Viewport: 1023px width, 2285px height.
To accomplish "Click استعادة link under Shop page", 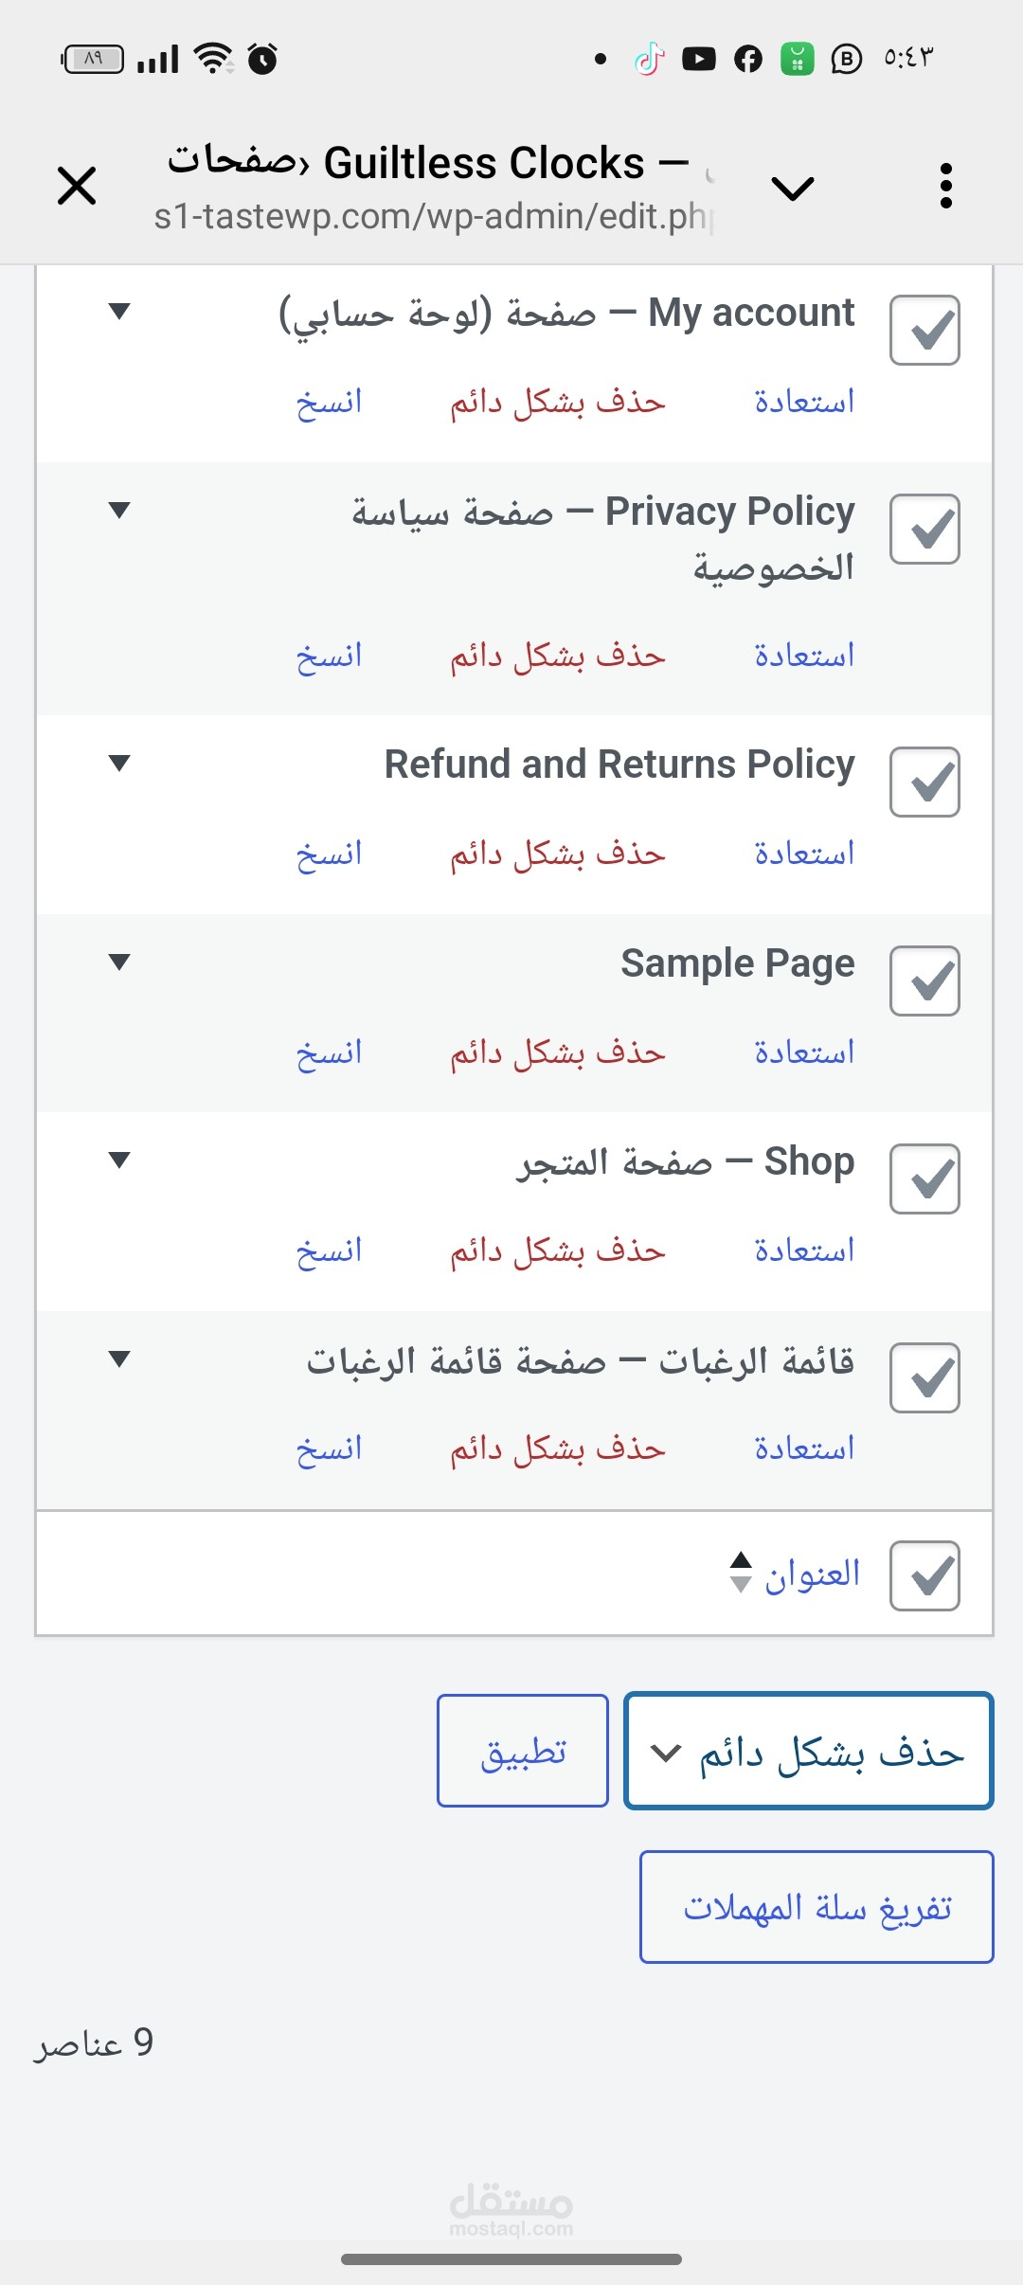I will 804,1251.
